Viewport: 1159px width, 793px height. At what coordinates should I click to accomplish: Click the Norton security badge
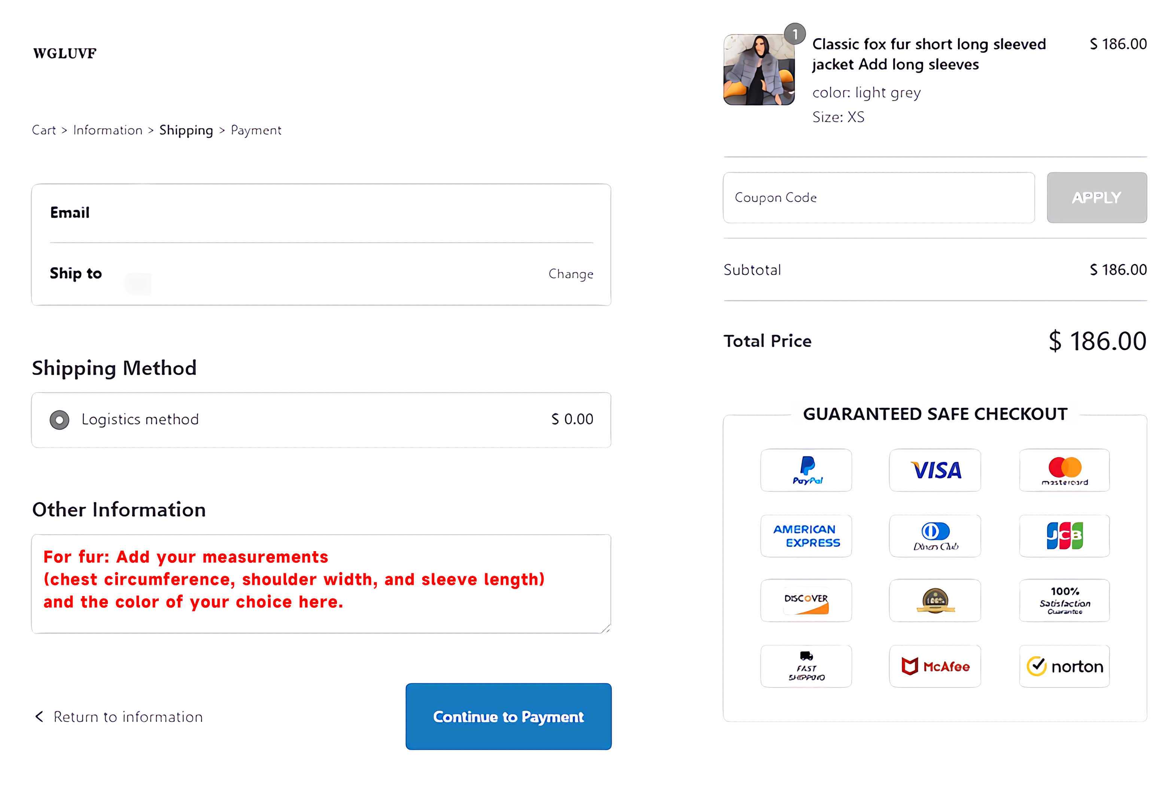click(x=1064, y=666)
